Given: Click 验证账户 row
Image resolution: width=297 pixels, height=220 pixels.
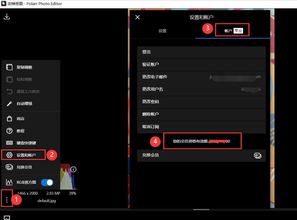Looking at the screenshot, I should click(201, 65).
